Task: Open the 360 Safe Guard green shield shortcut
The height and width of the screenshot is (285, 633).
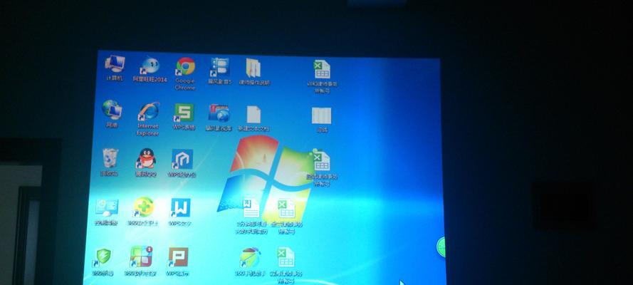Action: pyautogui.click(x=103, y=262)
